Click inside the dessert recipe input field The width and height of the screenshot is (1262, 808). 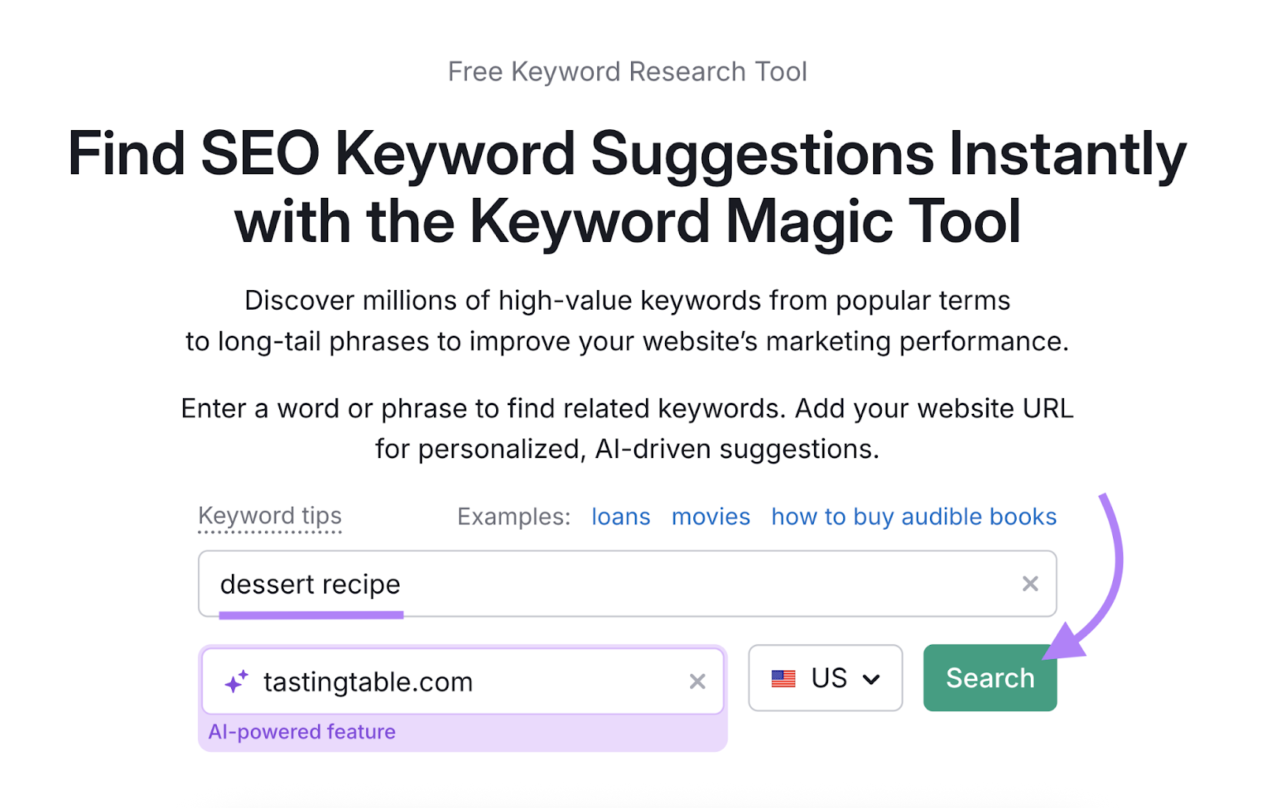[552, 583]
